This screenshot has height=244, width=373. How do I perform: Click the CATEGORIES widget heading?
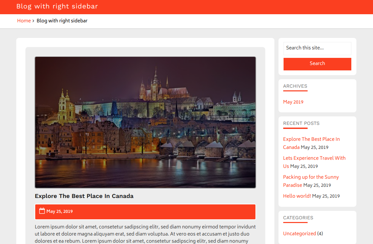pos(298,218)
